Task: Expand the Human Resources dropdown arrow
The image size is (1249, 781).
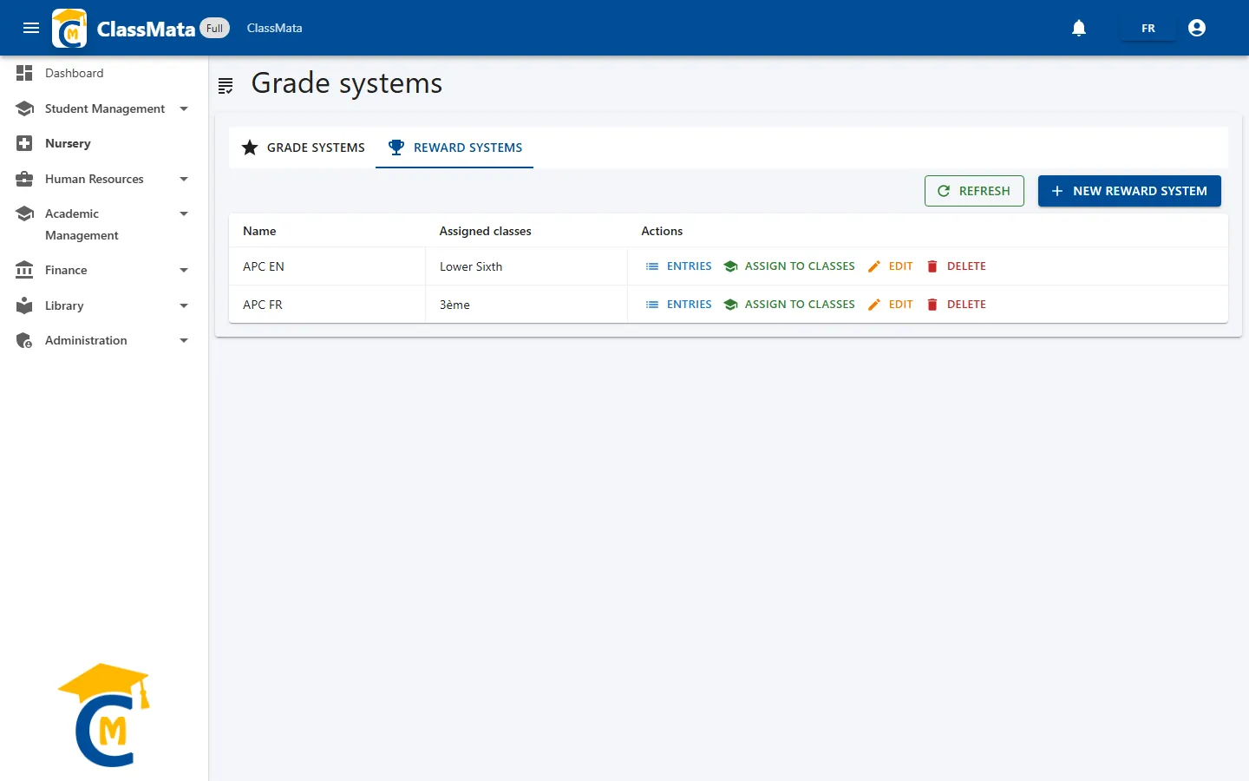Action: (x=184, y=179)
